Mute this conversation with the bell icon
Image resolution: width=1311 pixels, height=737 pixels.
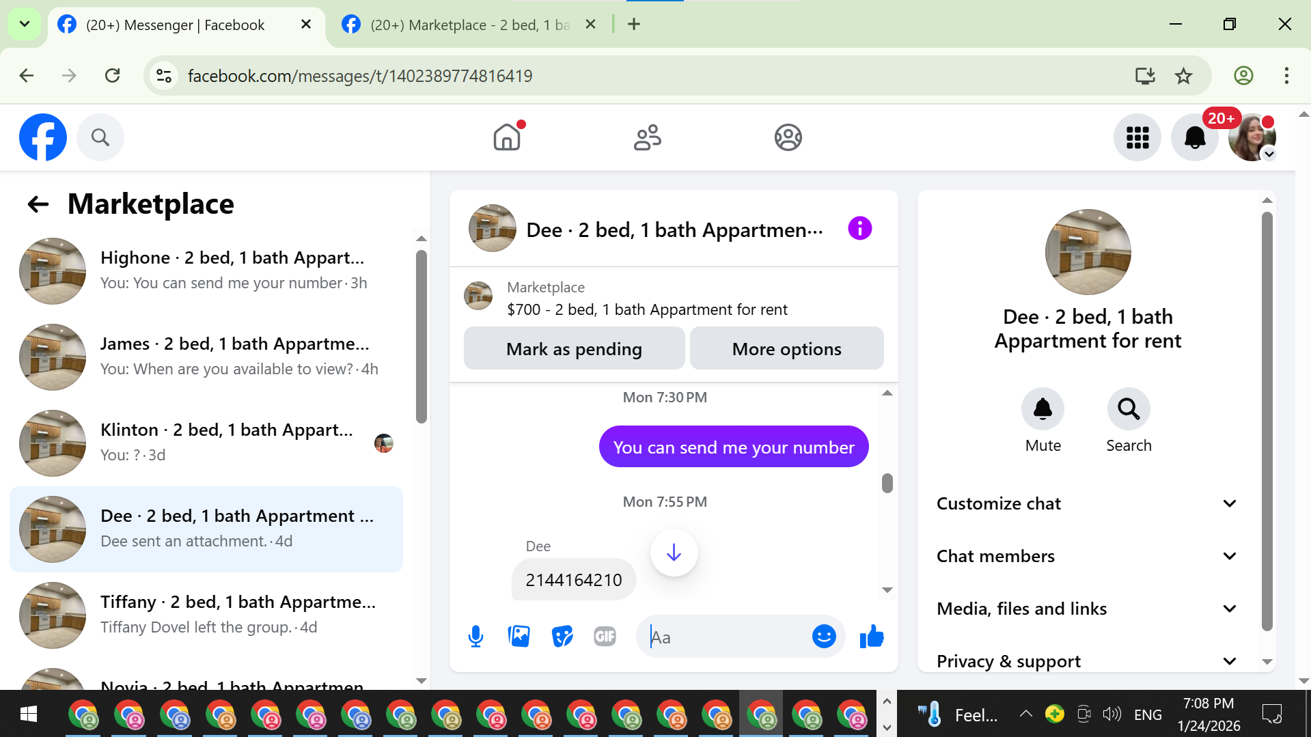pos(1043,409)
